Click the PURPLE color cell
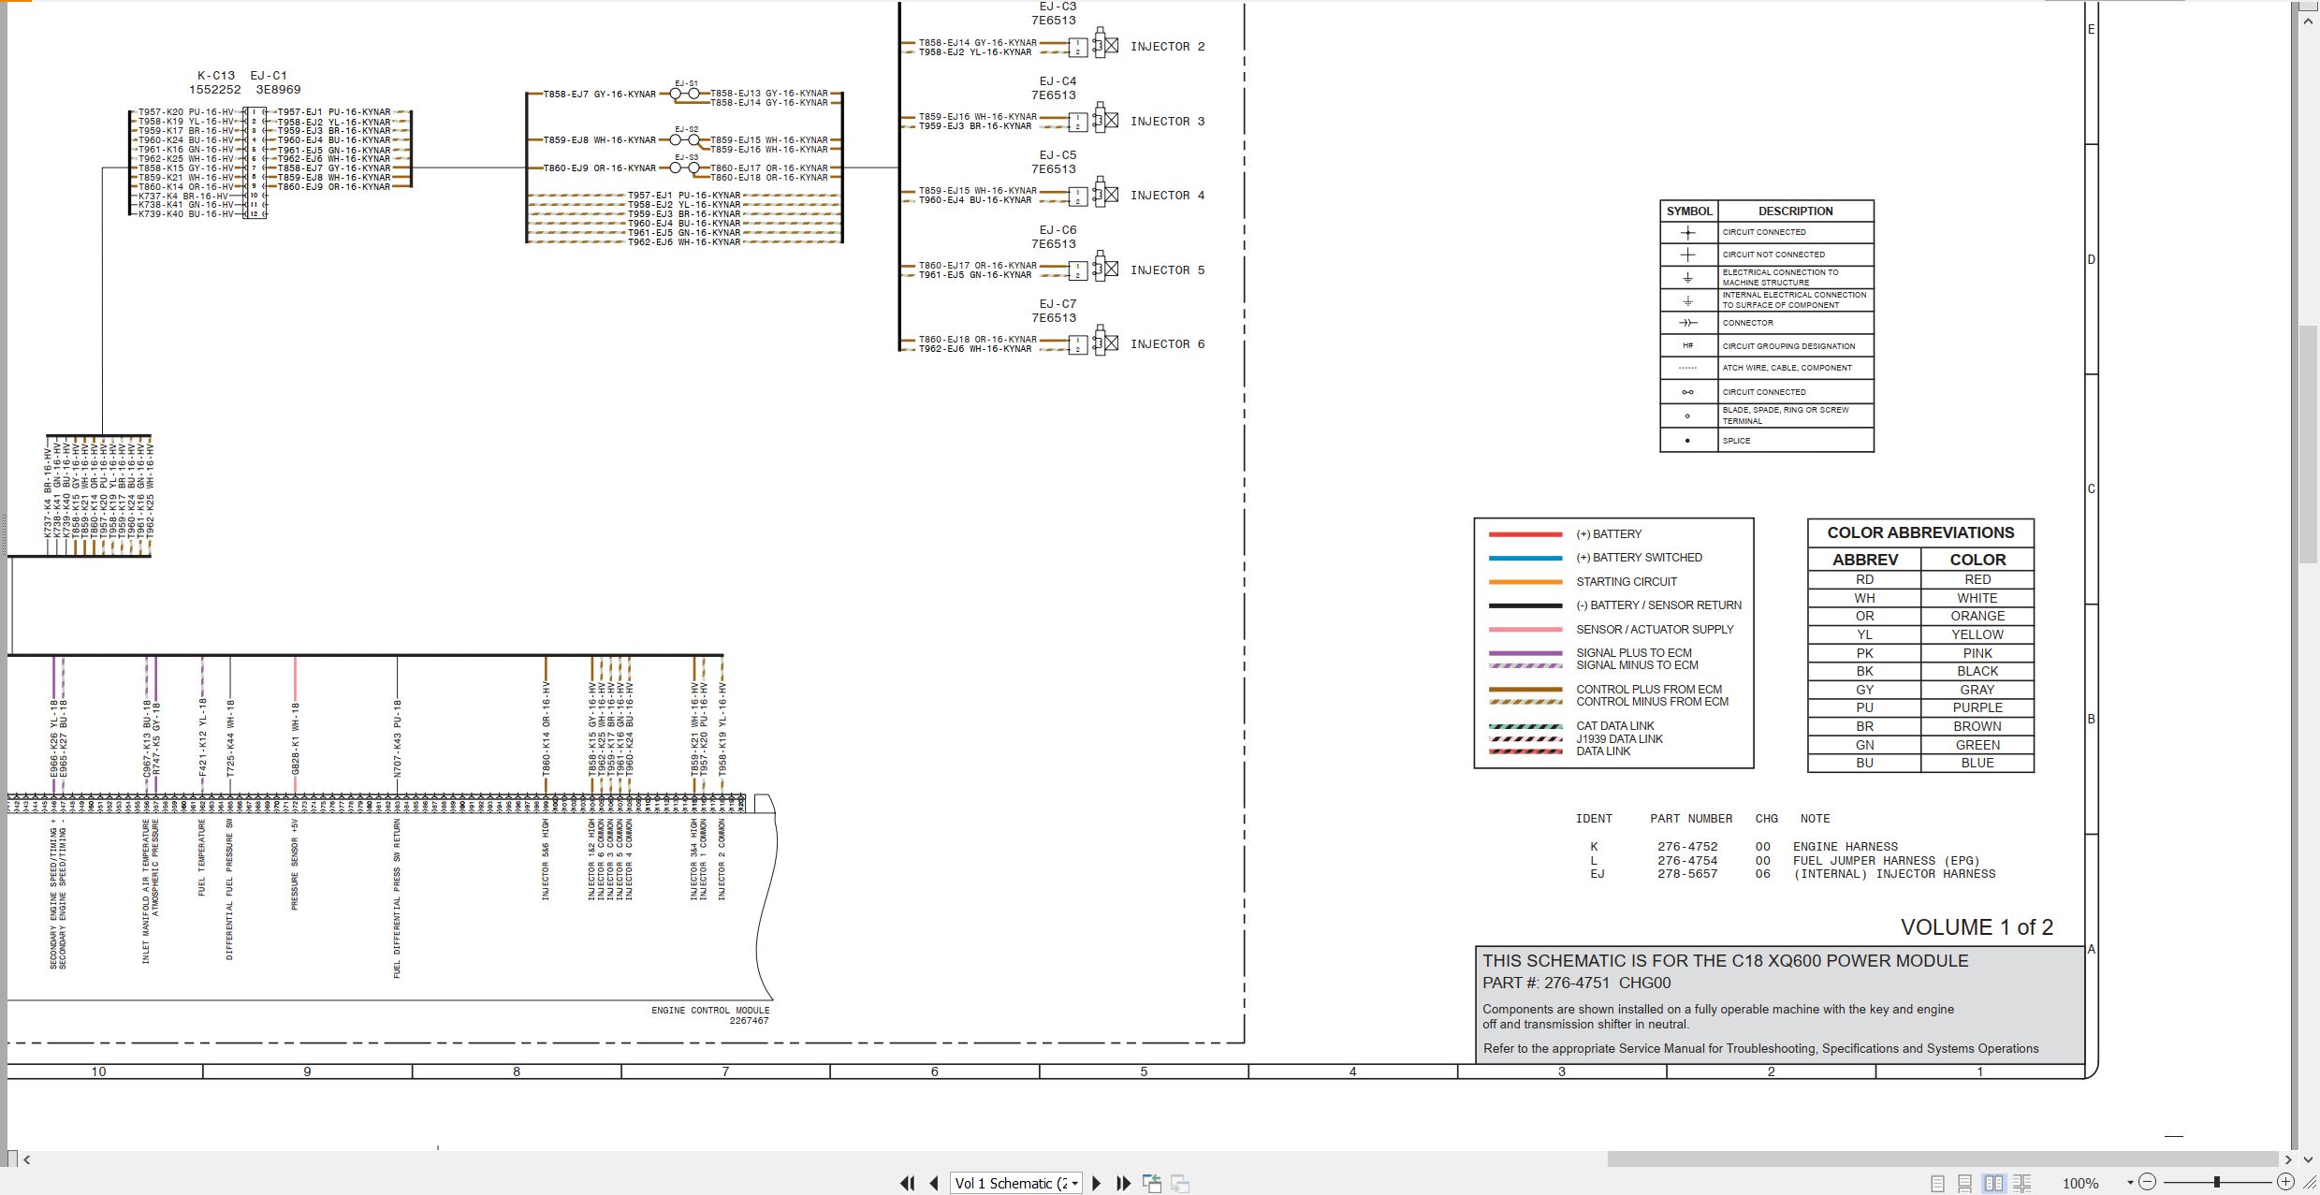This screenshot has width=2320, height=1195. (x=1977, y=707)
